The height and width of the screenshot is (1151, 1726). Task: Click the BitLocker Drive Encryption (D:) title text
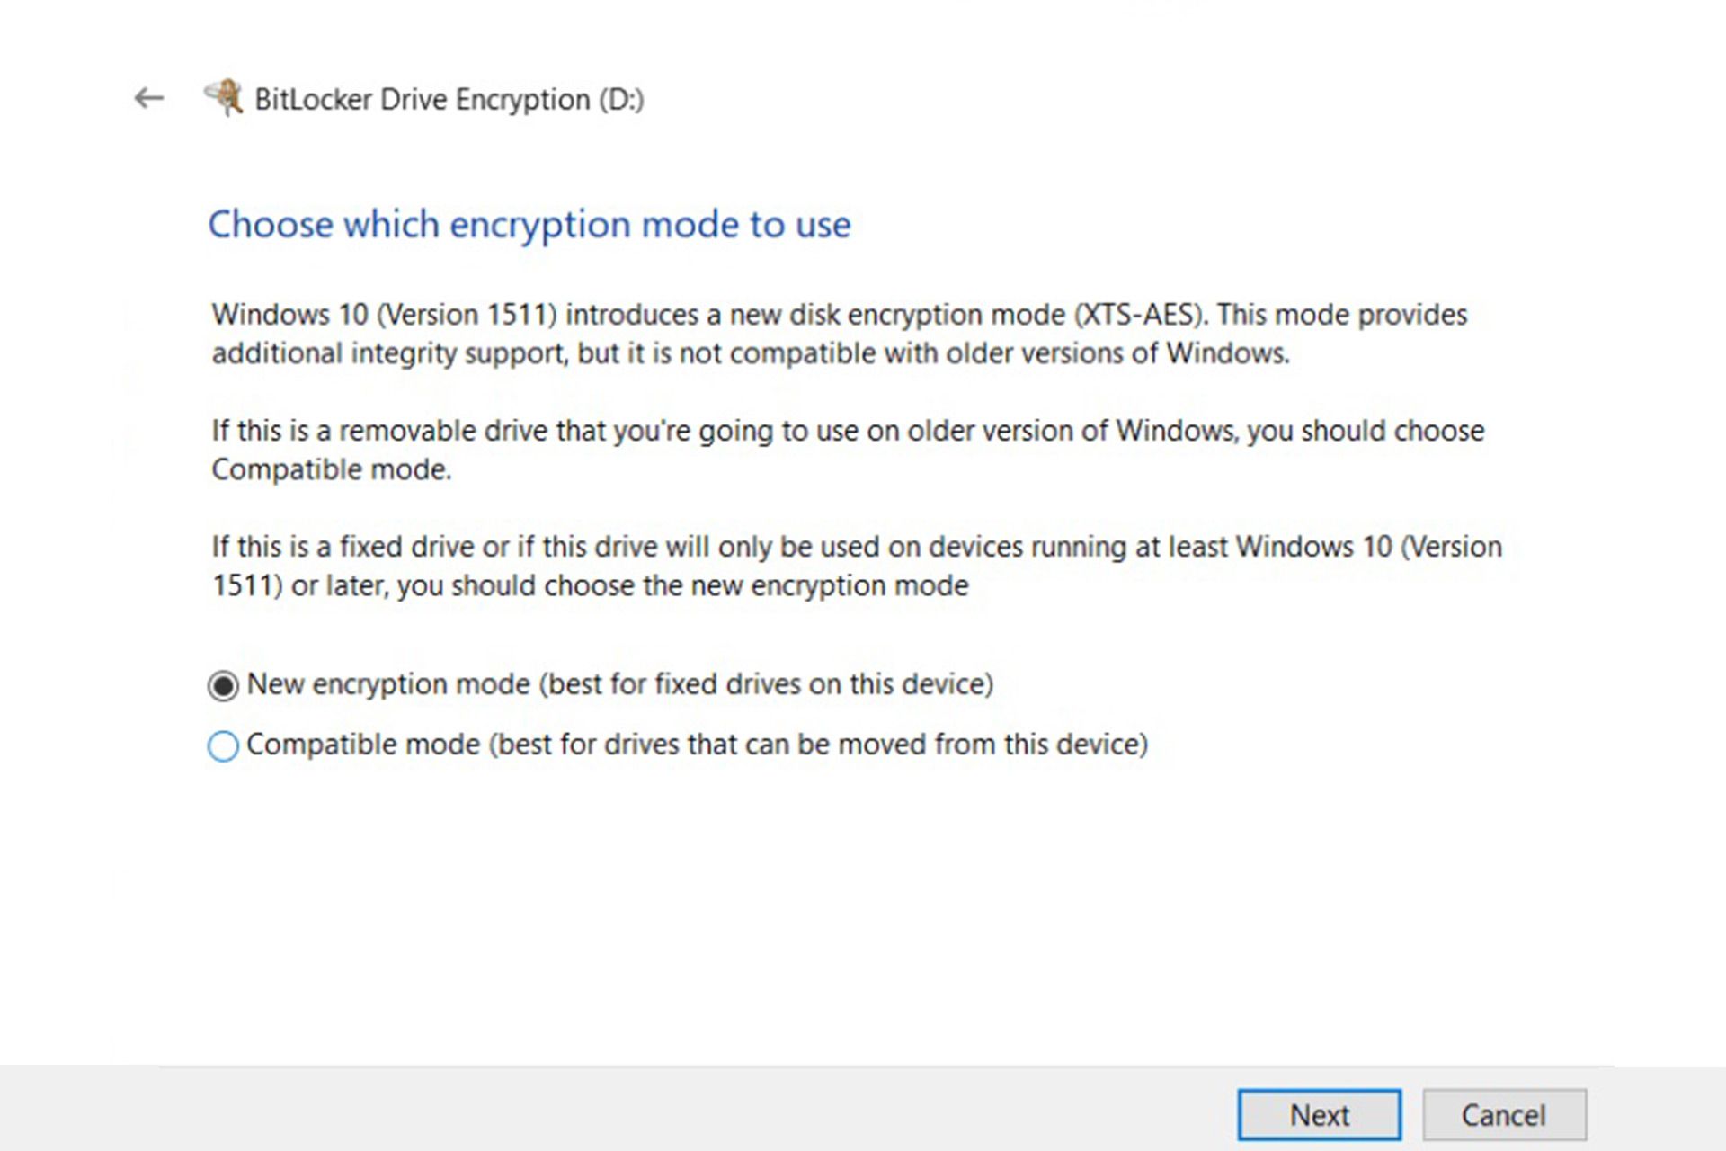point(449,99)
